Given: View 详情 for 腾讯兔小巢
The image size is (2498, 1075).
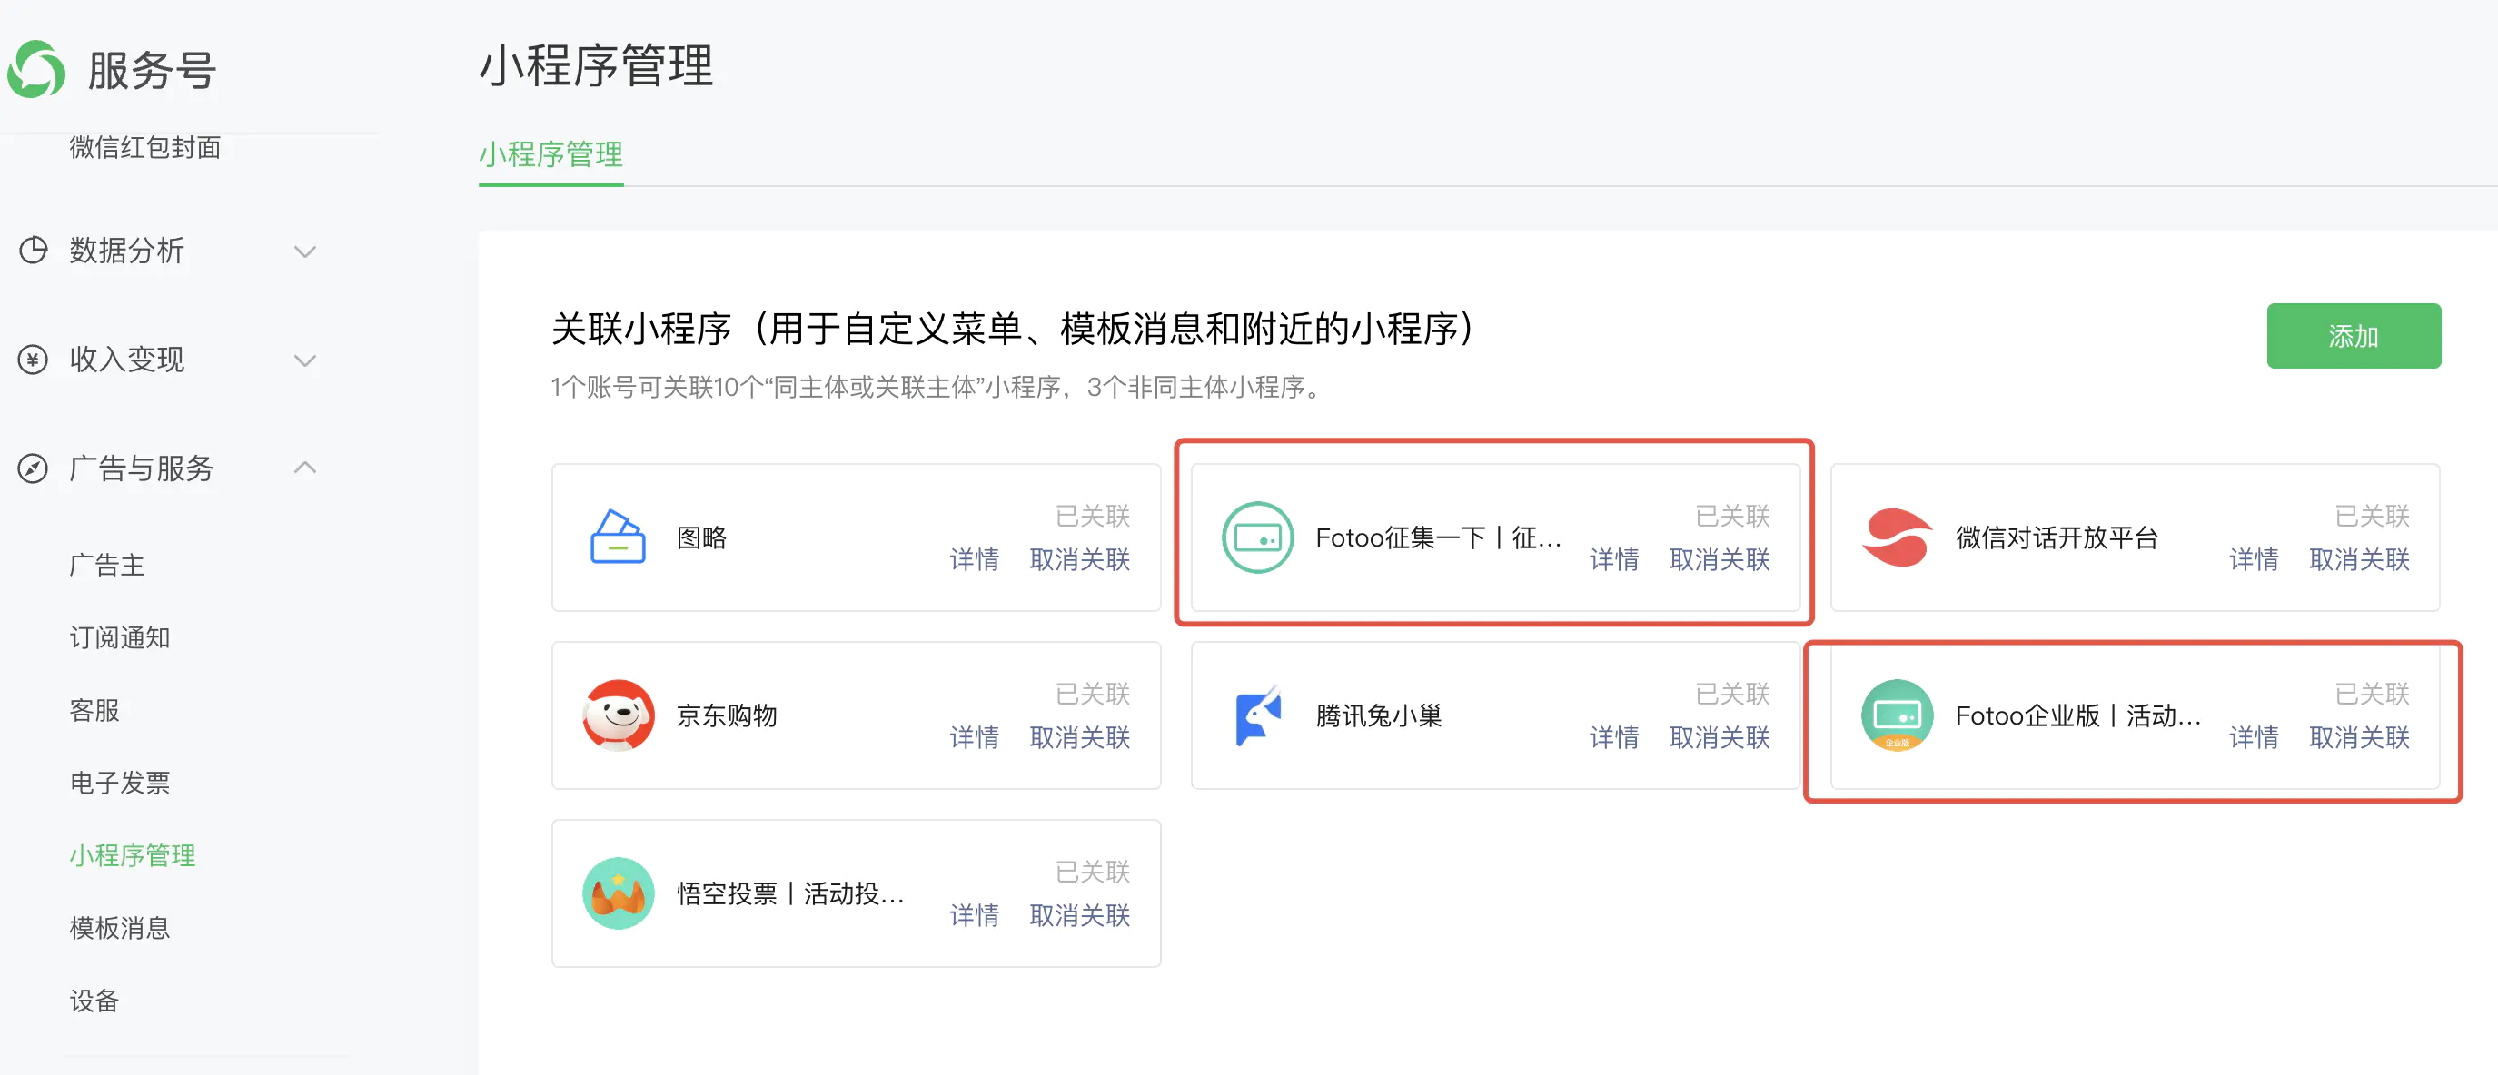Looking at the screenshot, I should pos(1613,737).
